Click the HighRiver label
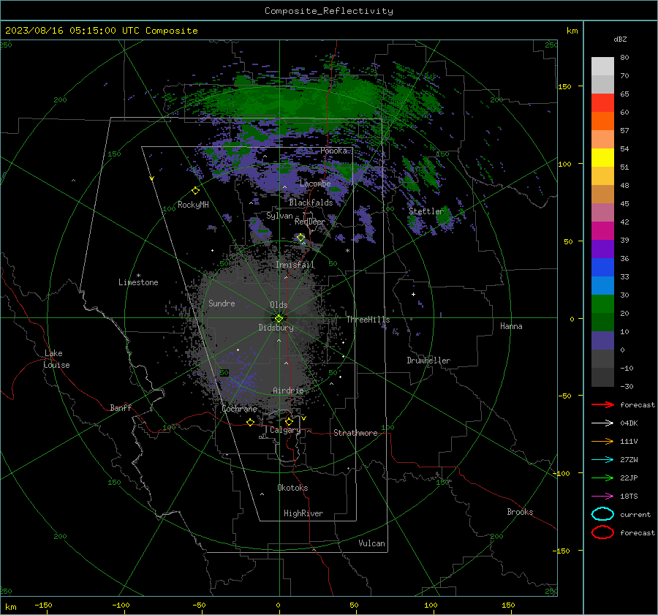 [x=303, y=513]
